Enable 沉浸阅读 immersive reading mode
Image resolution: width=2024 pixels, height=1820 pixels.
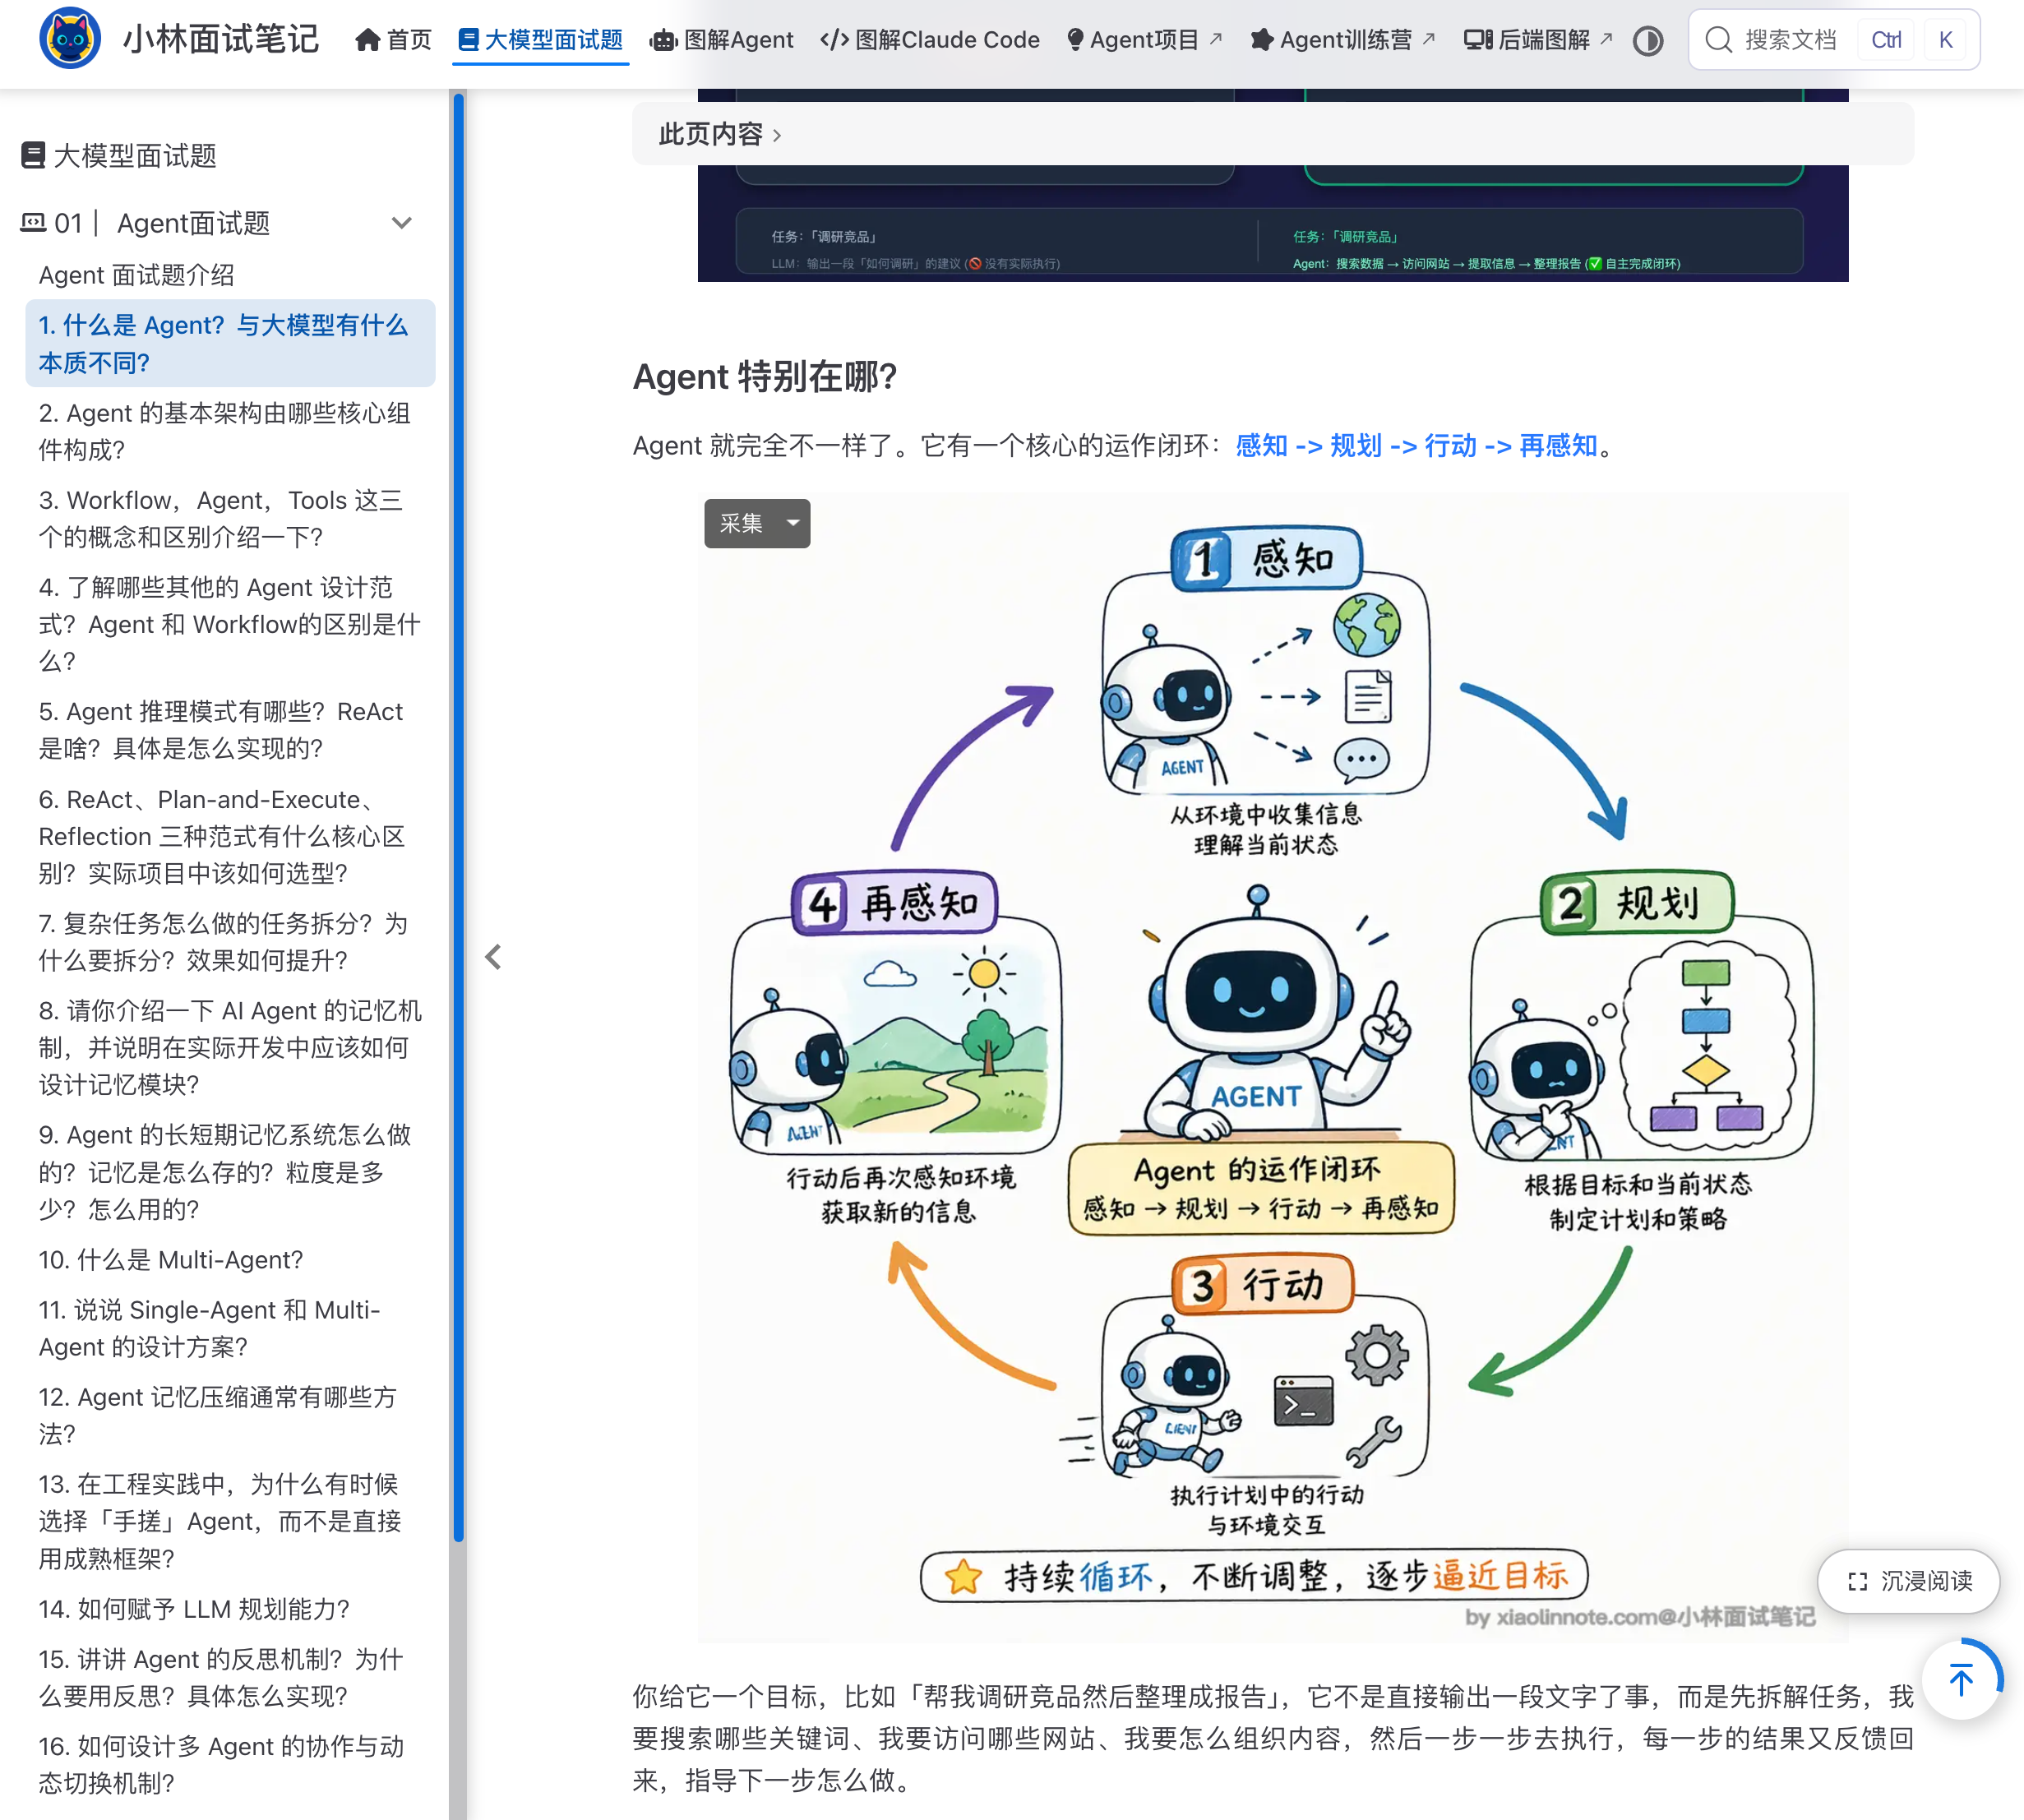coord(1908,1580)
